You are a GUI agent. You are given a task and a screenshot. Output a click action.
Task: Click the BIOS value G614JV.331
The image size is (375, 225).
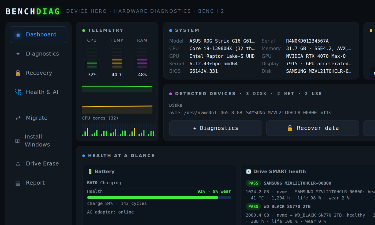204,71
